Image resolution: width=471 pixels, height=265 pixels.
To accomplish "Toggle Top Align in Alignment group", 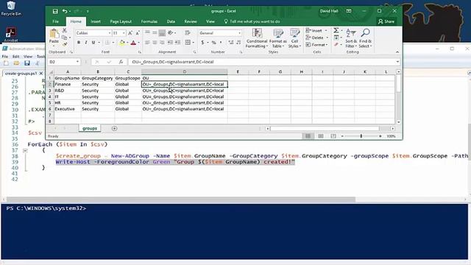I will 147,32.
